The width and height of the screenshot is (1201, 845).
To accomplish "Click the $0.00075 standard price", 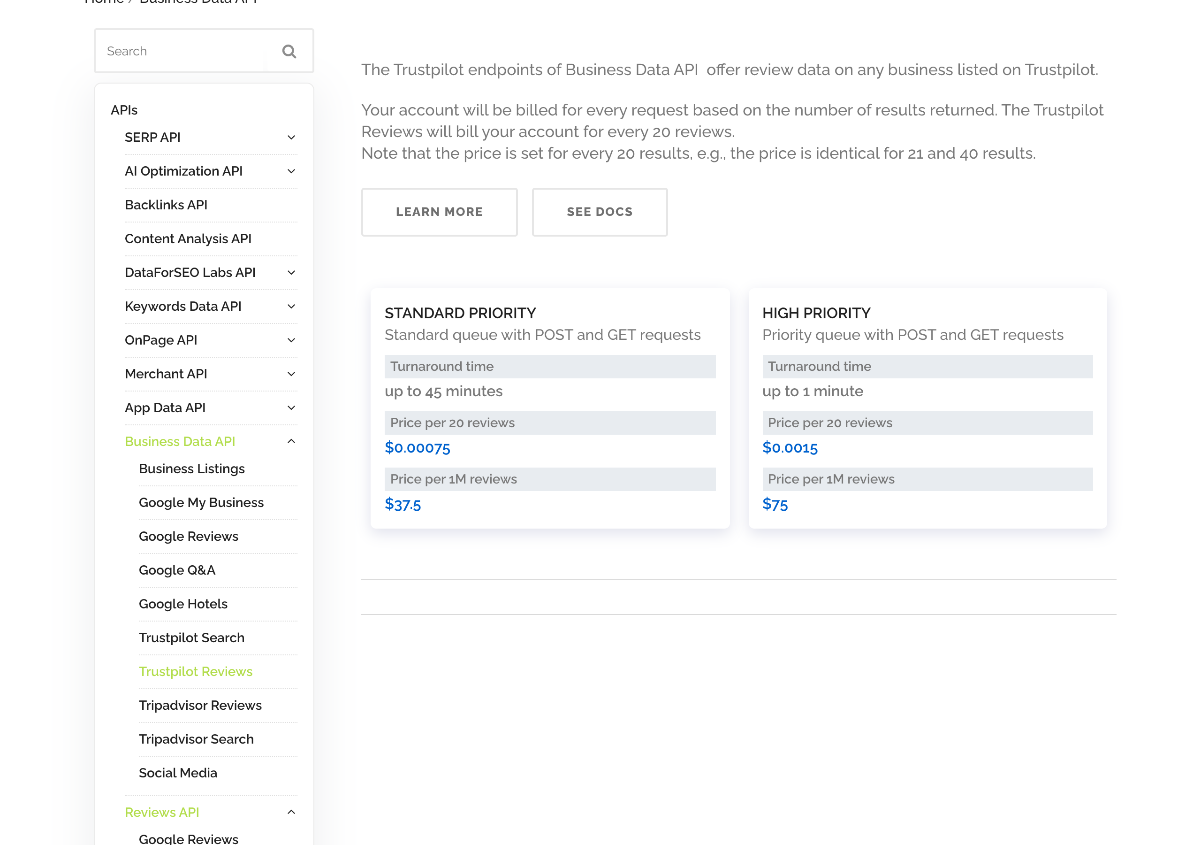I will pos(418,448).
